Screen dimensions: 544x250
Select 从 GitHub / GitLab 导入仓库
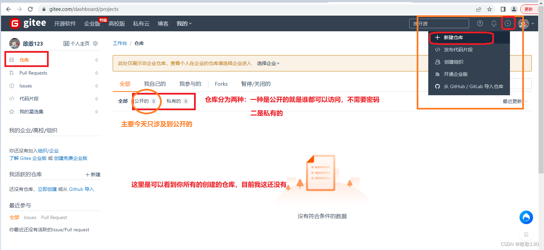(x=469, y=86)
